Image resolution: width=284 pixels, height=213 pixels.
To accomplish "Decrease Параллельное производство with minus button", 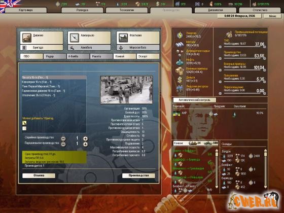I will coord(63,144).
